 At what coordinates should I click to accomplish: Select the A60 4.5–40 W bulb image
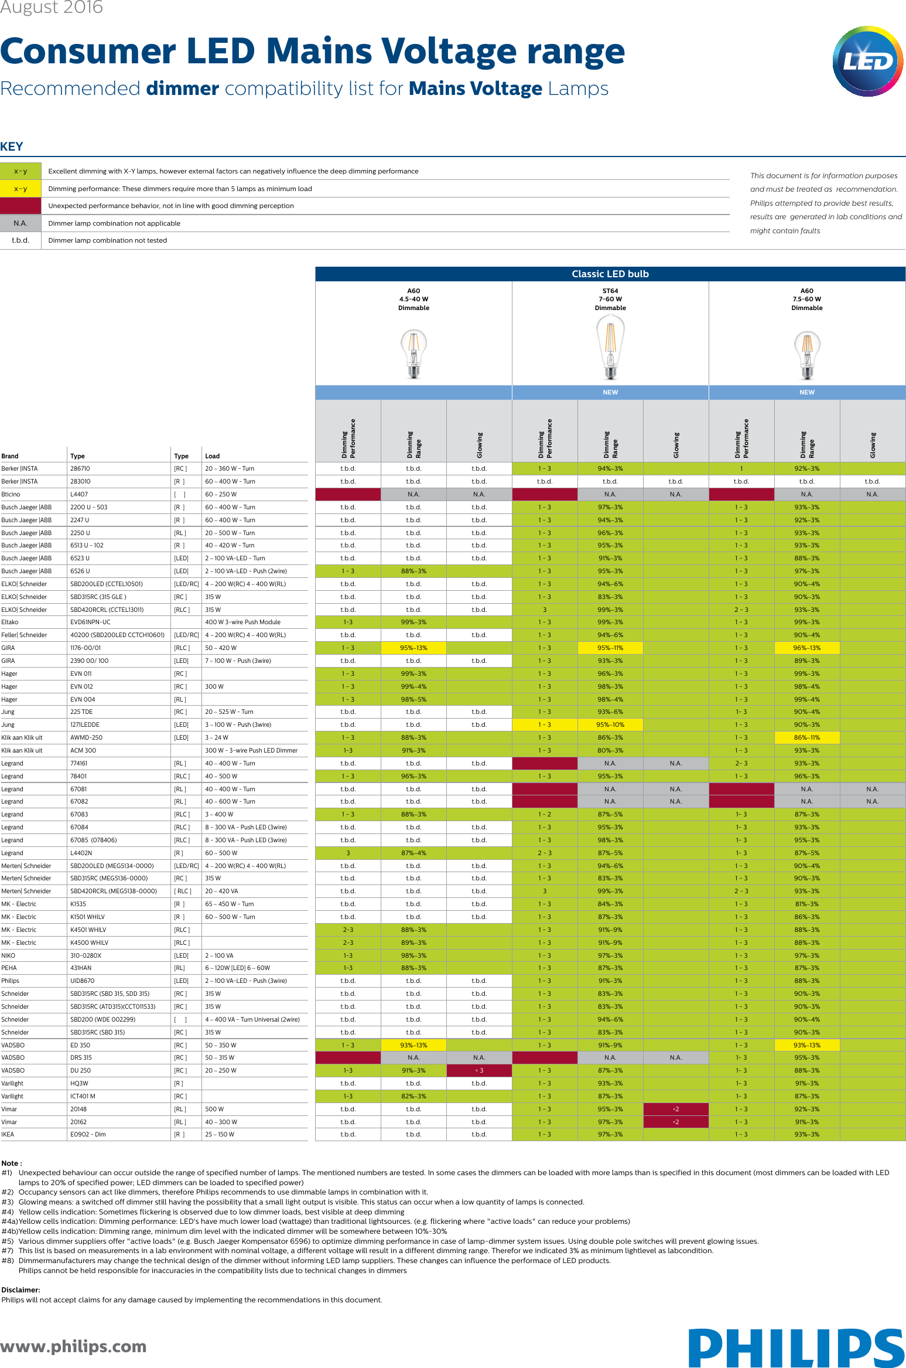(x=414, y=353)
